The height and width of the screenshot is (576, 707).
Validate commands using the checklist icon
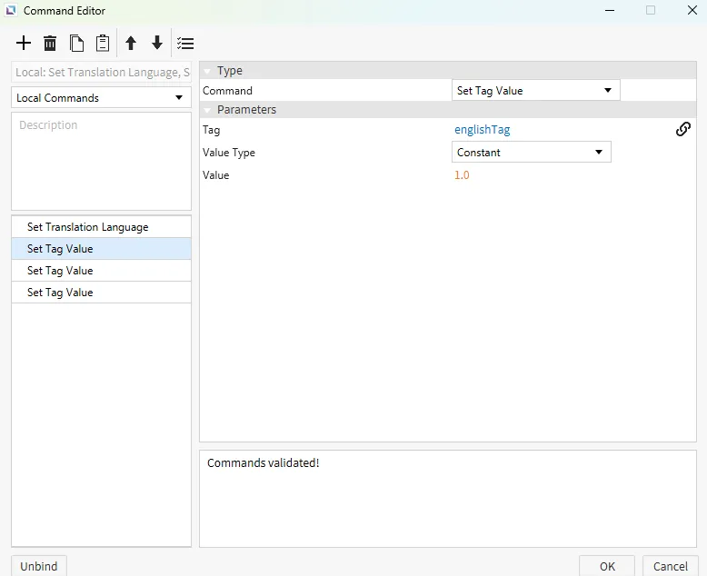(x=185, y=44)
